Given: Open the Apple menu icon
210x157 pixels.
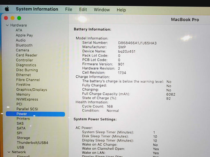Looking at the screenshot, I should click(x=7, y=9).
